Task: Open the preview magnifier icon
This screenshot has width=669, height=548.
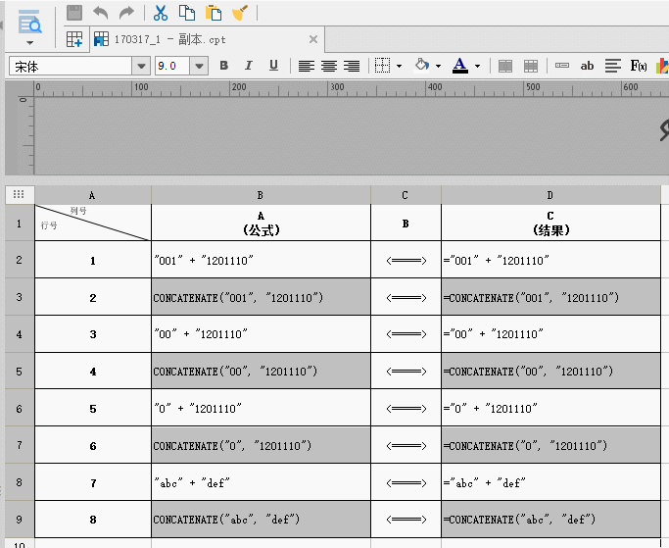Action: pyautogui.click(x=29, y=23)
